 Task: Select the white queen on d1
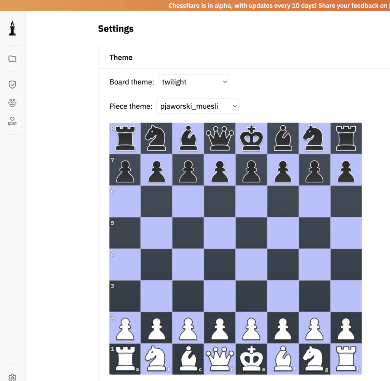(x=220, y=359)
